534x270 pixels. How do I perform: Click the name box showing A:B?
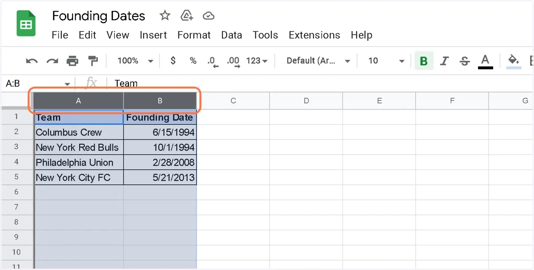tap(33, 83)
